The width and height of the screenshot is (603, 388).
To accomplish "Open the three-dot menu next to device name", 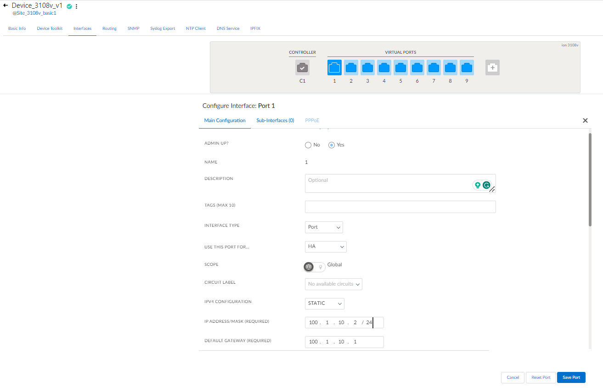I will click(x=76, y=6).
